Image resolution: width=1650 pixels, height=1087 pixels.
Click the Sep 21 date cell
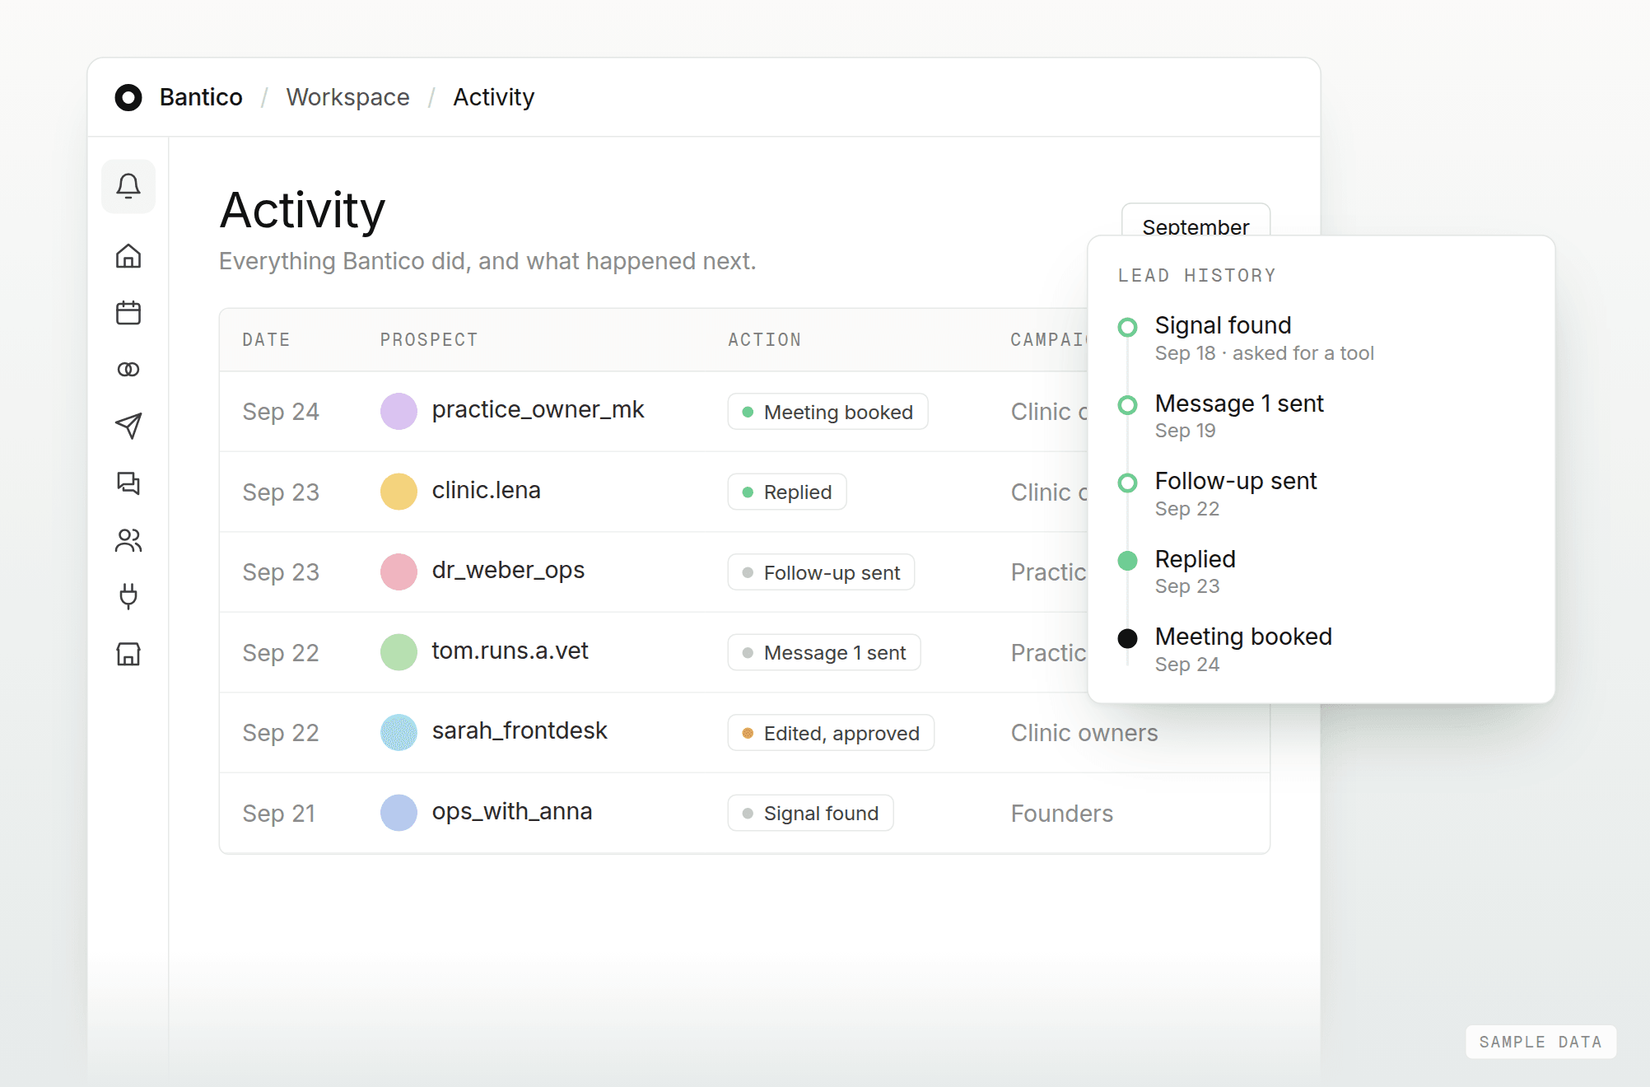[278, 814]
